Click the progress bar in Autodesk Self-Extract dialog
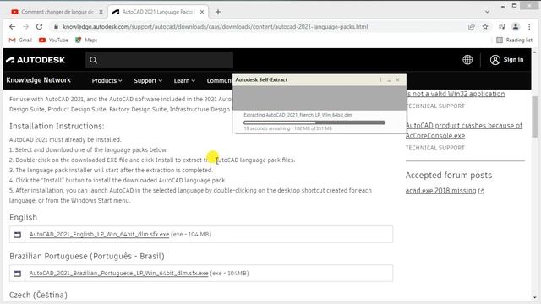This screenshot has width=541, height=304. (x=314, y=122)
